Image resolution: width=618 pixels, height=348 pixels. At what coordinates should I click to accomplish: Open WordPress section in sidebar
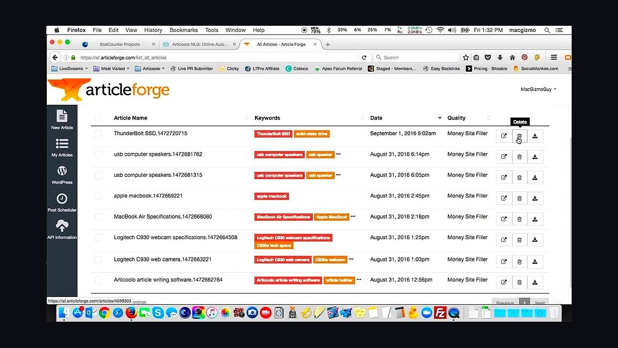(x=62, y=175)
